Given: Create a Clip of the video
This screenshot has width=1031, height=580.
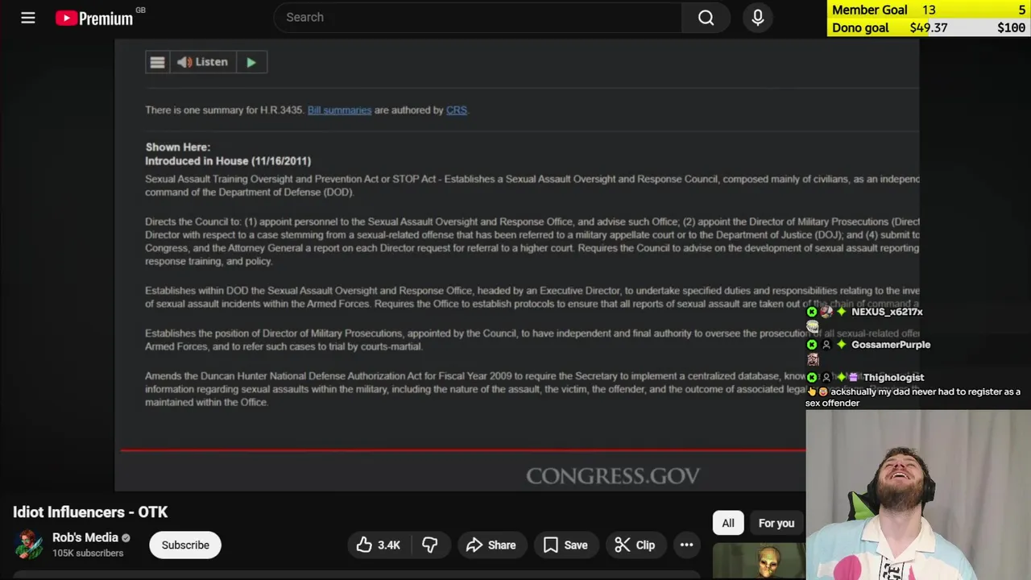Looking at the screenshot, I should (x=635, y=545).
